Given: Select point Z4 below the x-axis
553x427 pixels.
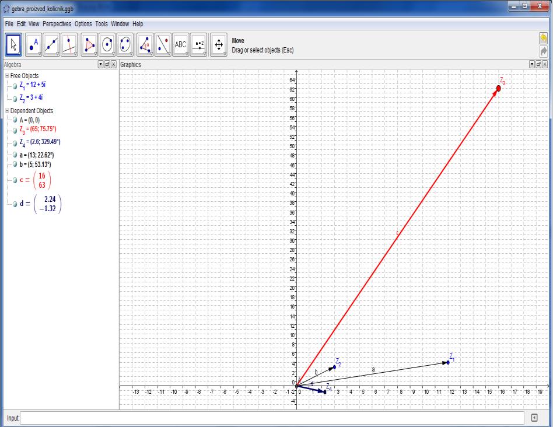Looking at the screenshot, I should (x=325, y=392).
